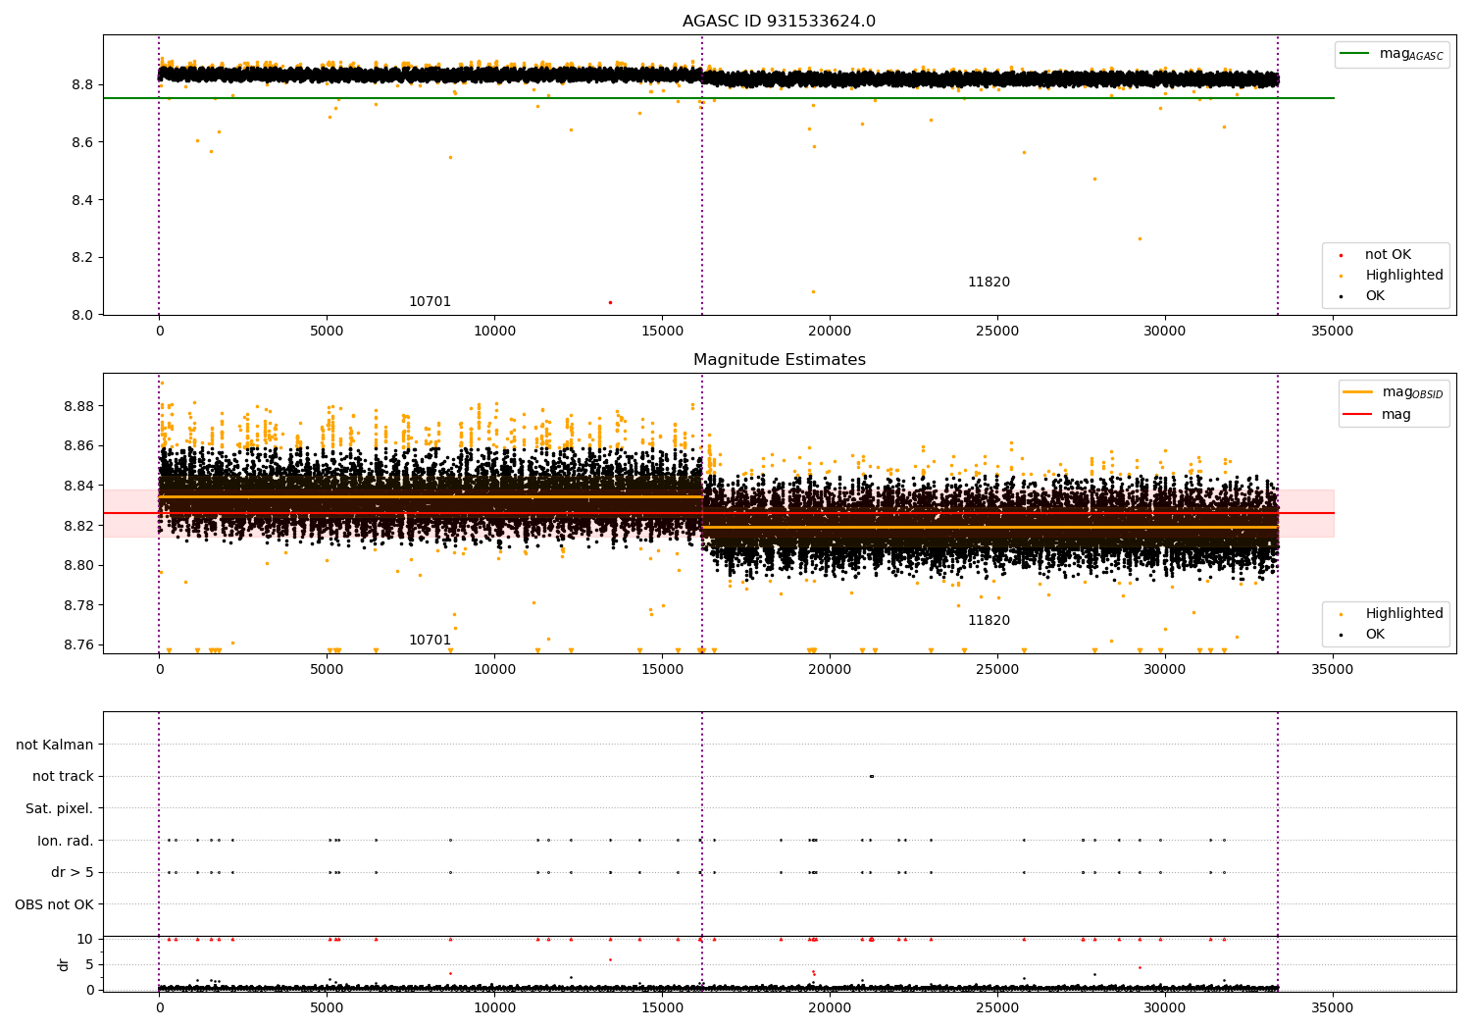Click the "10701" label in the top plot
This screenshot has width=1471, height=1030.
(430, 302)
